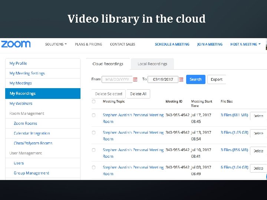Click the Delete Selected button
The width and height of the screenshot is (267, 200).
[x=108, y=94]
